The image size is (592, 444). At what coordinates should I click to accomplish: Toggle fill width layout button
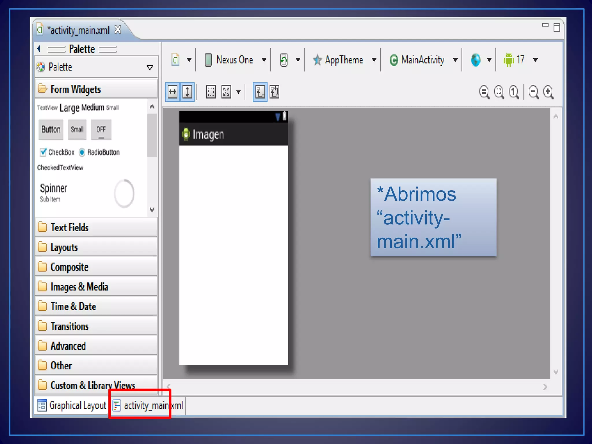click(x=173, y=92)
